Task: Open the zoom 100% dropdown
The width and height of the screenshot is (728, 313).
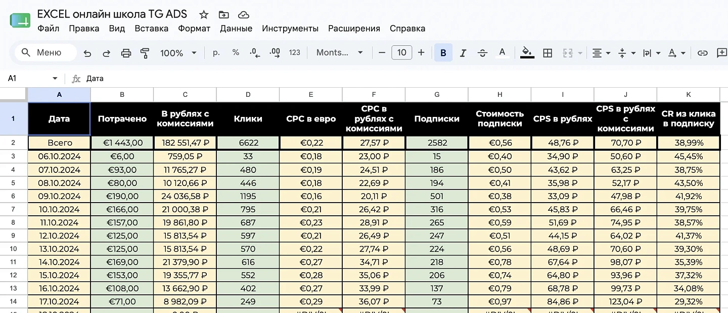Action: pos(178,52)
